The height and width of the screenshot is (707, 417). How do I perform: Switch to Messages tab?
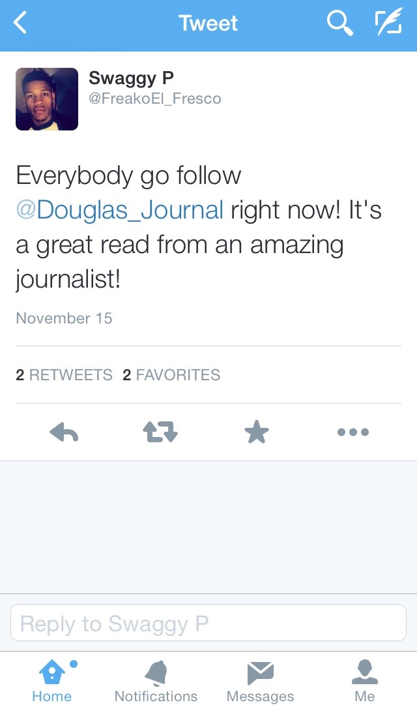click(x=260, y=680)
